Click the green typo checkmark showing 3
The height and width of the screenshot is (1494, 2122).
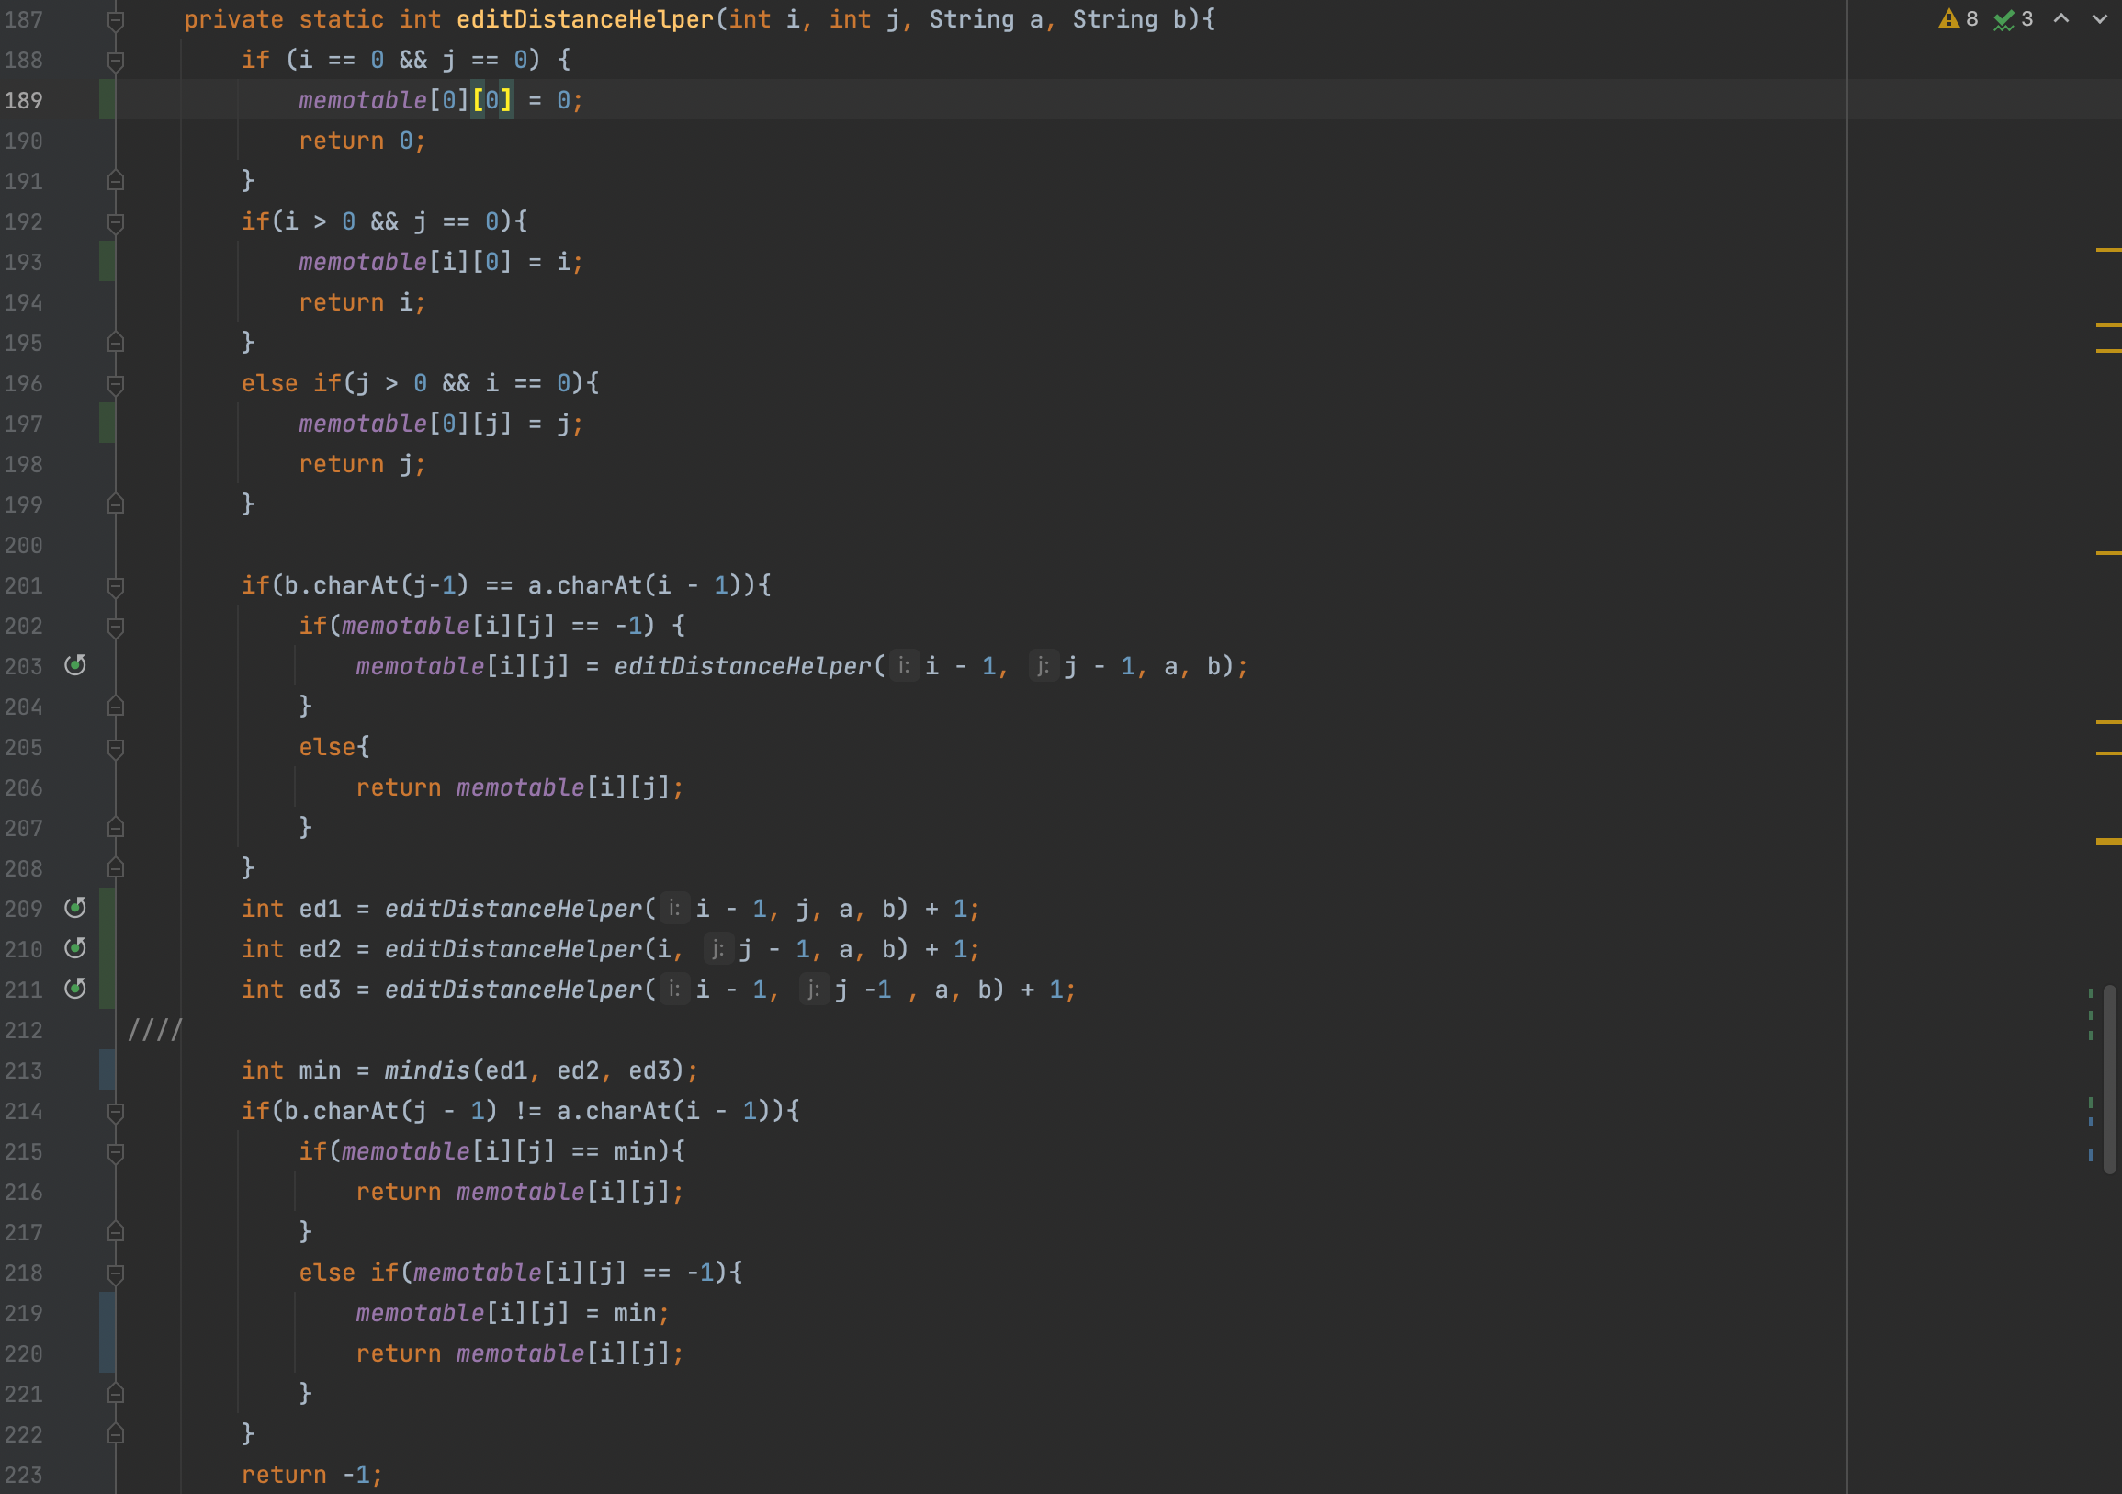2013,19
